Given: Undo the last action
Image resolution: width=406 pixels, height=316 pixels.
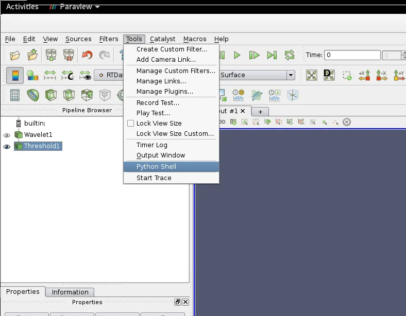Looking at the screenshot, I should [x=87, y=55].
